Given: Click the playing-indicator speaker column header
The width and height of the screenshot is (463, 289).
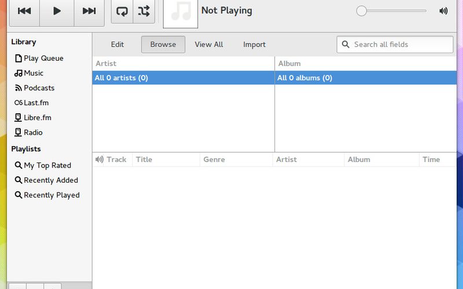Looking at the screenshot, I should click(x=99, y=160).
